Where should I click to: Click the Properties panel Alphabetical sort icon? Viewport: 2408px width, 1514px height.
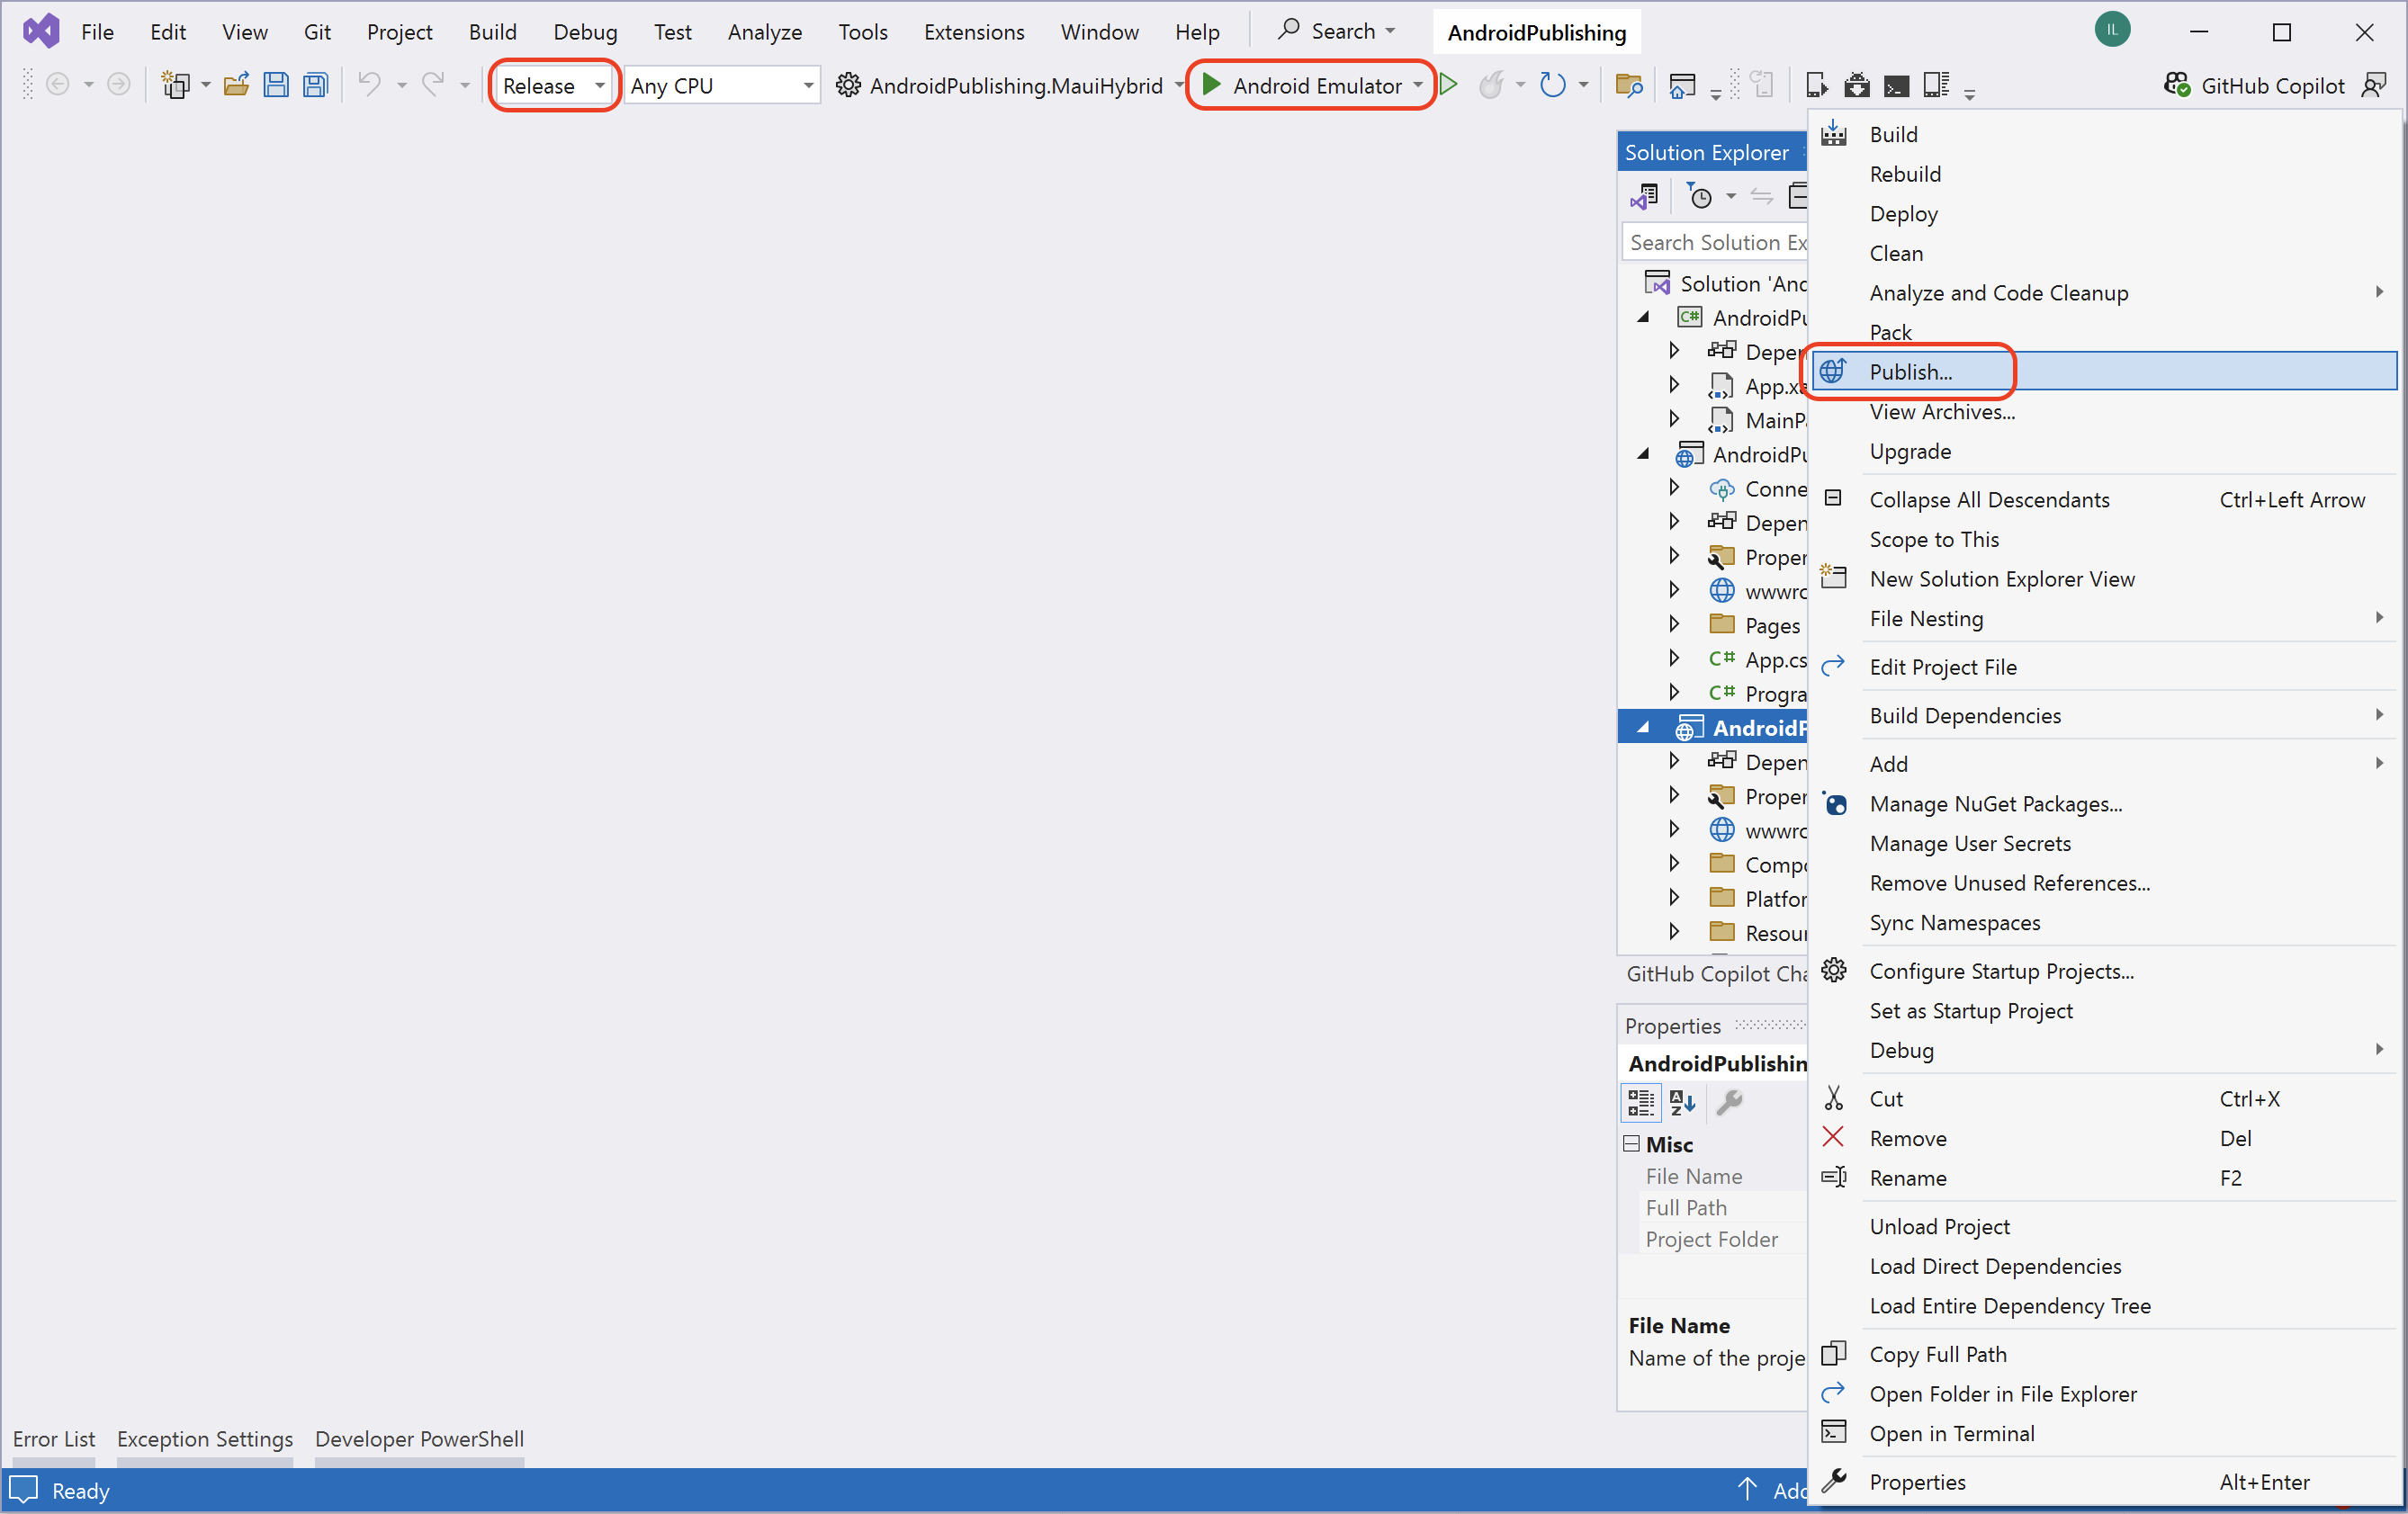(1682, 1102)
